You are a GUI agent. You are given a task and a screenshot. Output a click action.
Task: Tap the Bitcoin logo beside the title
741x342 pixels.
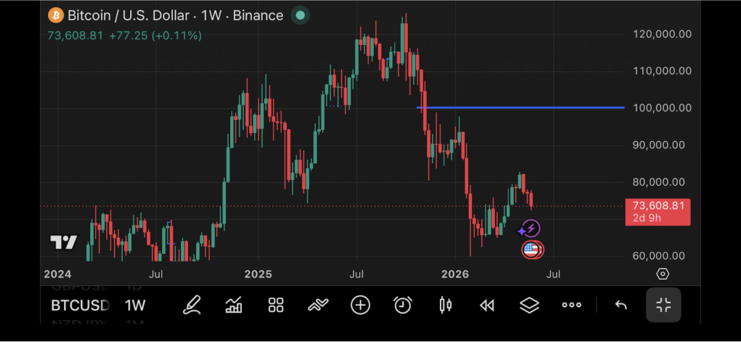[56, 15]
